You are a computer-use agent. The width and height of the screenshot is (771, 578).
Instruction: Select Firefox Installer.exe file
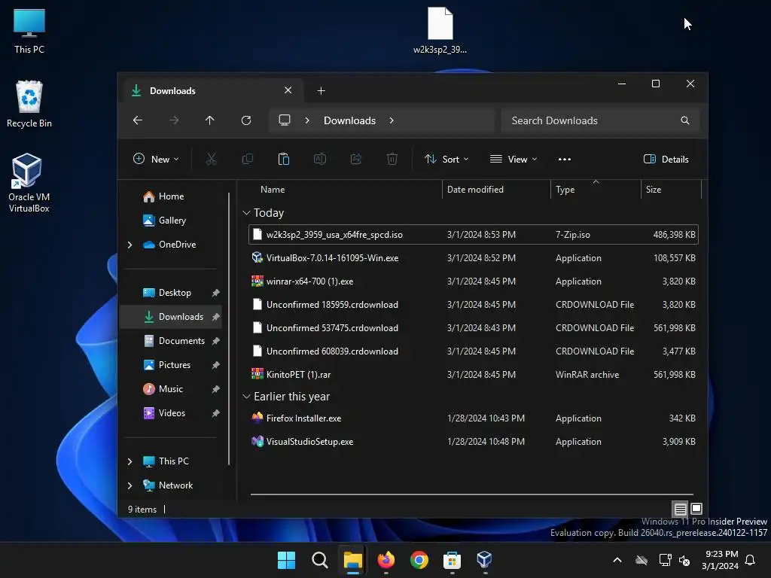point(474,418)
